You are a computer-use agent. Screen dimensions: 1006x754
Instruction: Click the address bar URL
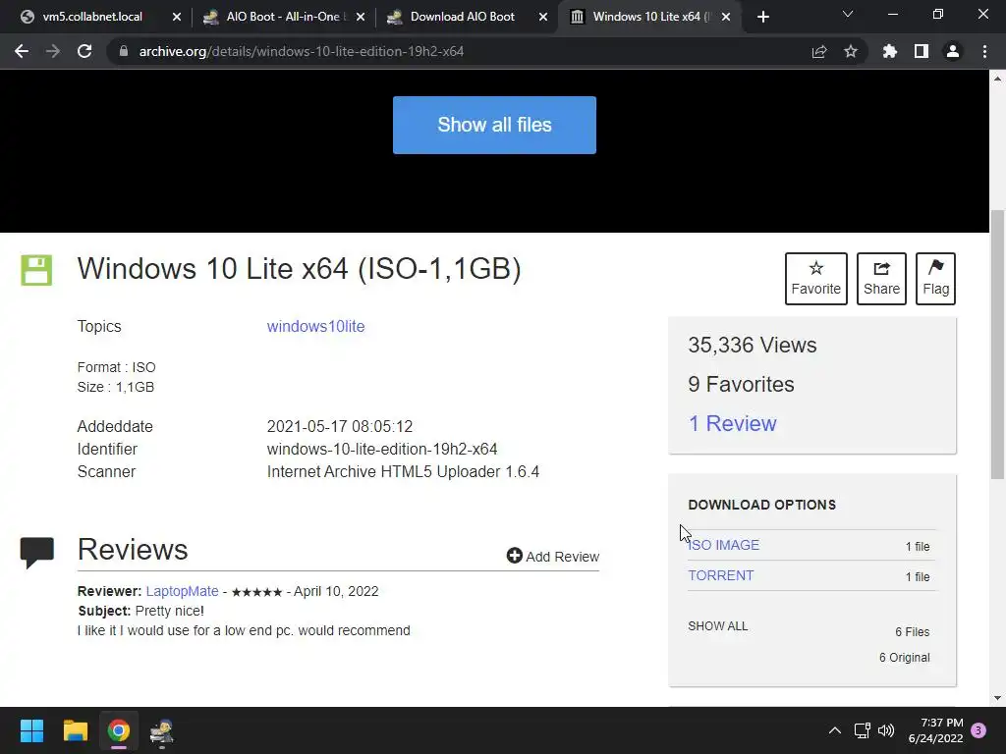(x=302, y=51)
